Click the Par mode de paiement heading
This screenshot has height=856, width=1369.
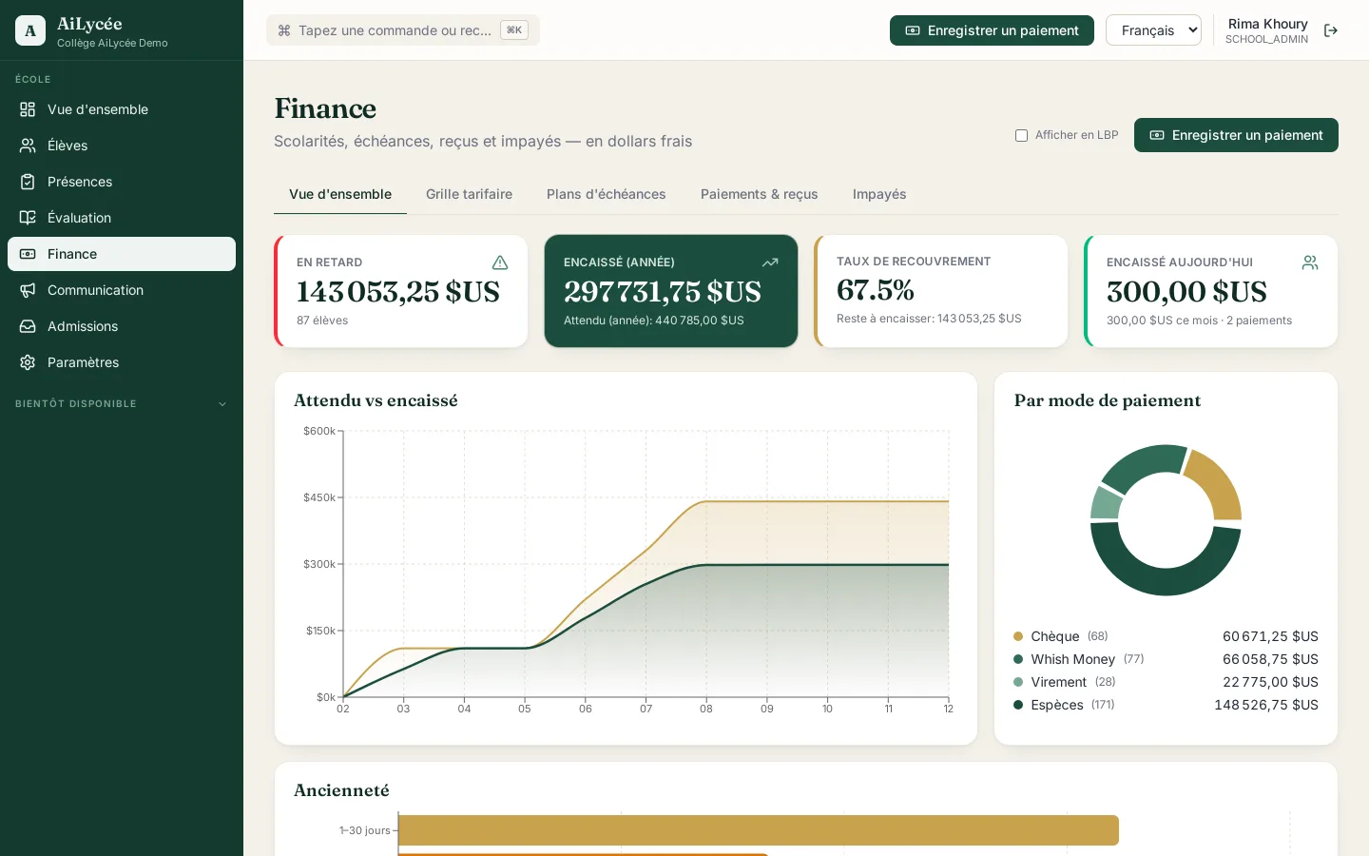click(1108, 400)
